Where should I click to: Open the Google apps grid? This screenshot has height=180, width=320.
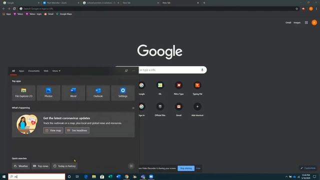pos(306,22)
